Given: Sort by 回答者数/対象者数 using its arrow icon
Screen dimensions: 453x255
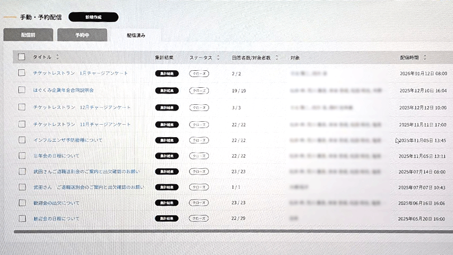Looking at the screenshot, I should [277, 58].
